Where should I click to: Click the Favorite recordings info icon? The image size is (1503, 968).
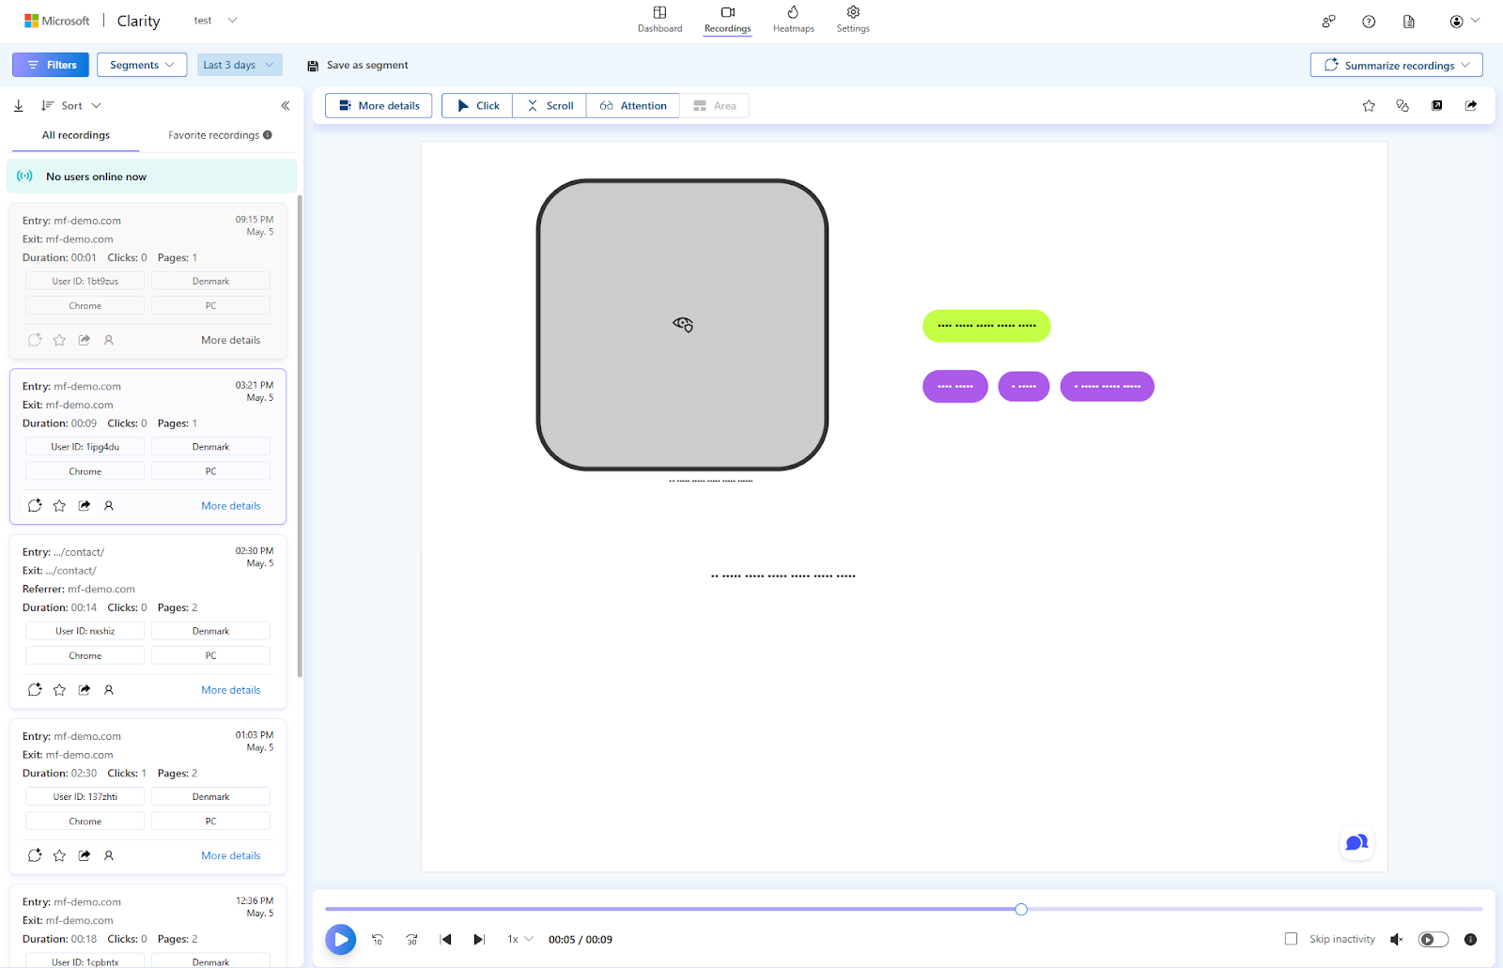268,135
